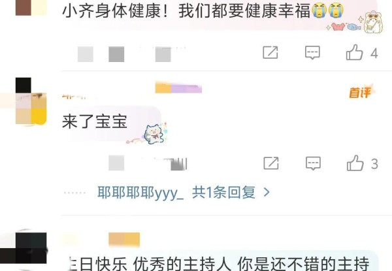The image size is (392, 271).
Task: Open user 耶耶耶耶yyy_ profile link
Action: click(140, 193)
